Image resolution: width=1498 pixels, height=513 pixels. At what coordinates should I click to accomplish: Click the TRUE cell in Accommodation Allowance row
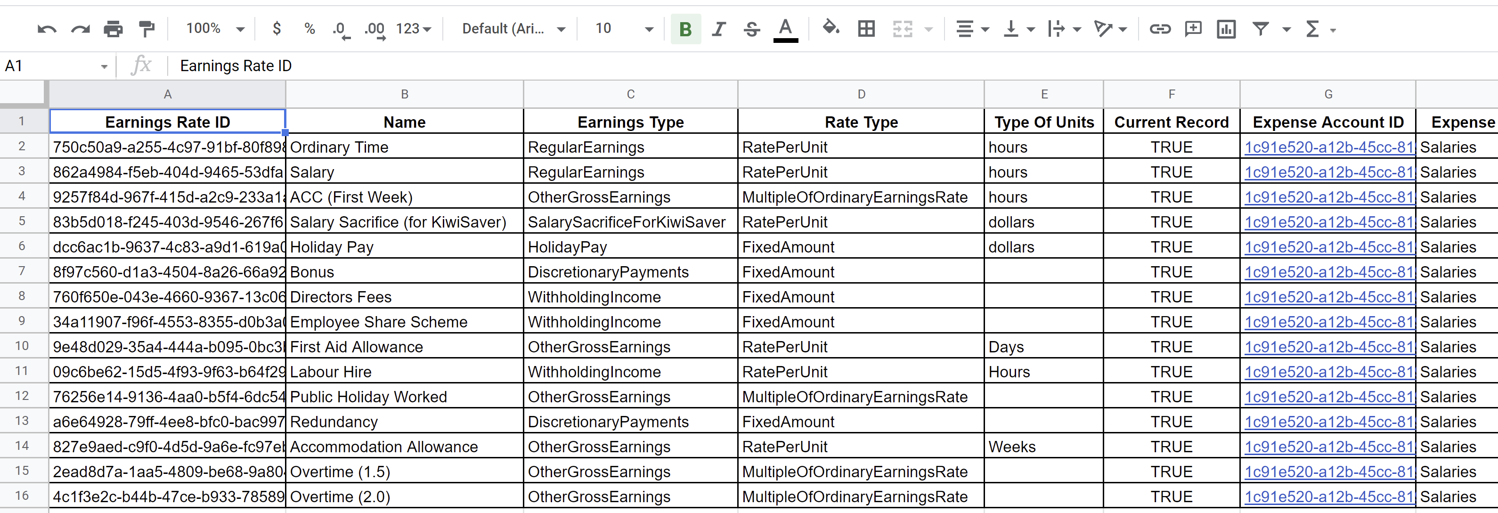(x=1171, y=447)
